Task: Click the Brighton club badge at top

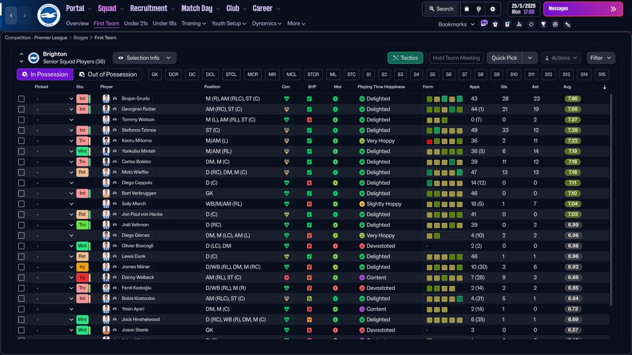Action: coord(48,15)
